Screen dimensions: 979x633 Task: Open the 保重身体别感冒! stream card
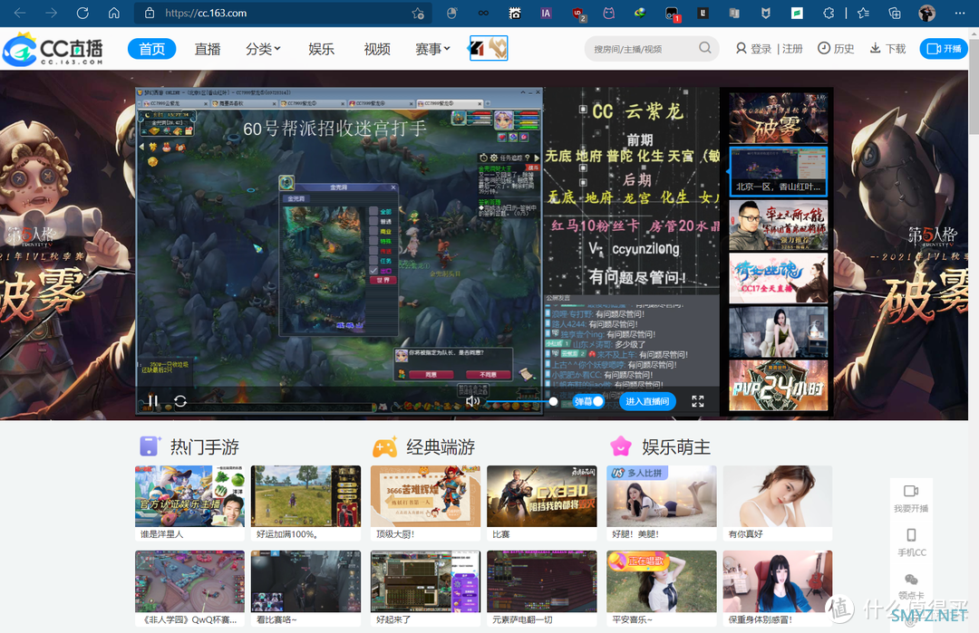pos(778,589)
